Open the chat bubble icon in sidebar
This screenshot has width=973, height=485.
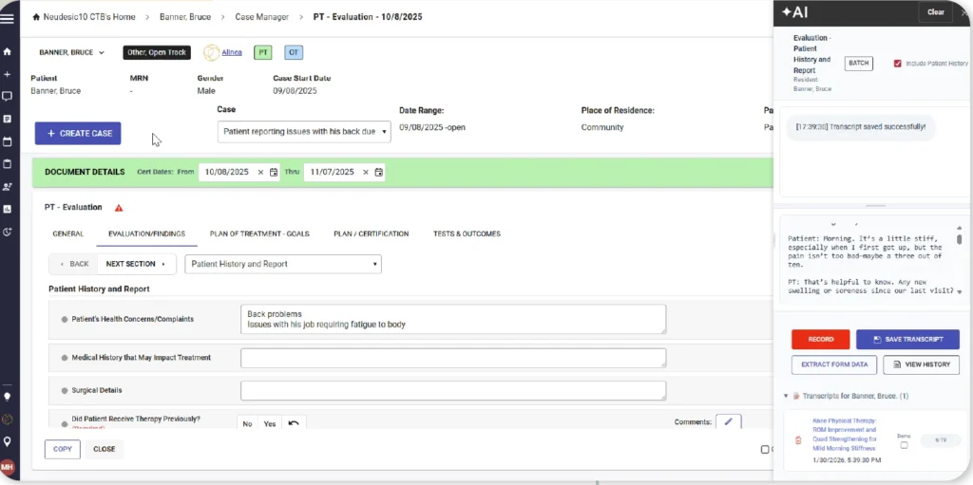(x=8, y=96)
